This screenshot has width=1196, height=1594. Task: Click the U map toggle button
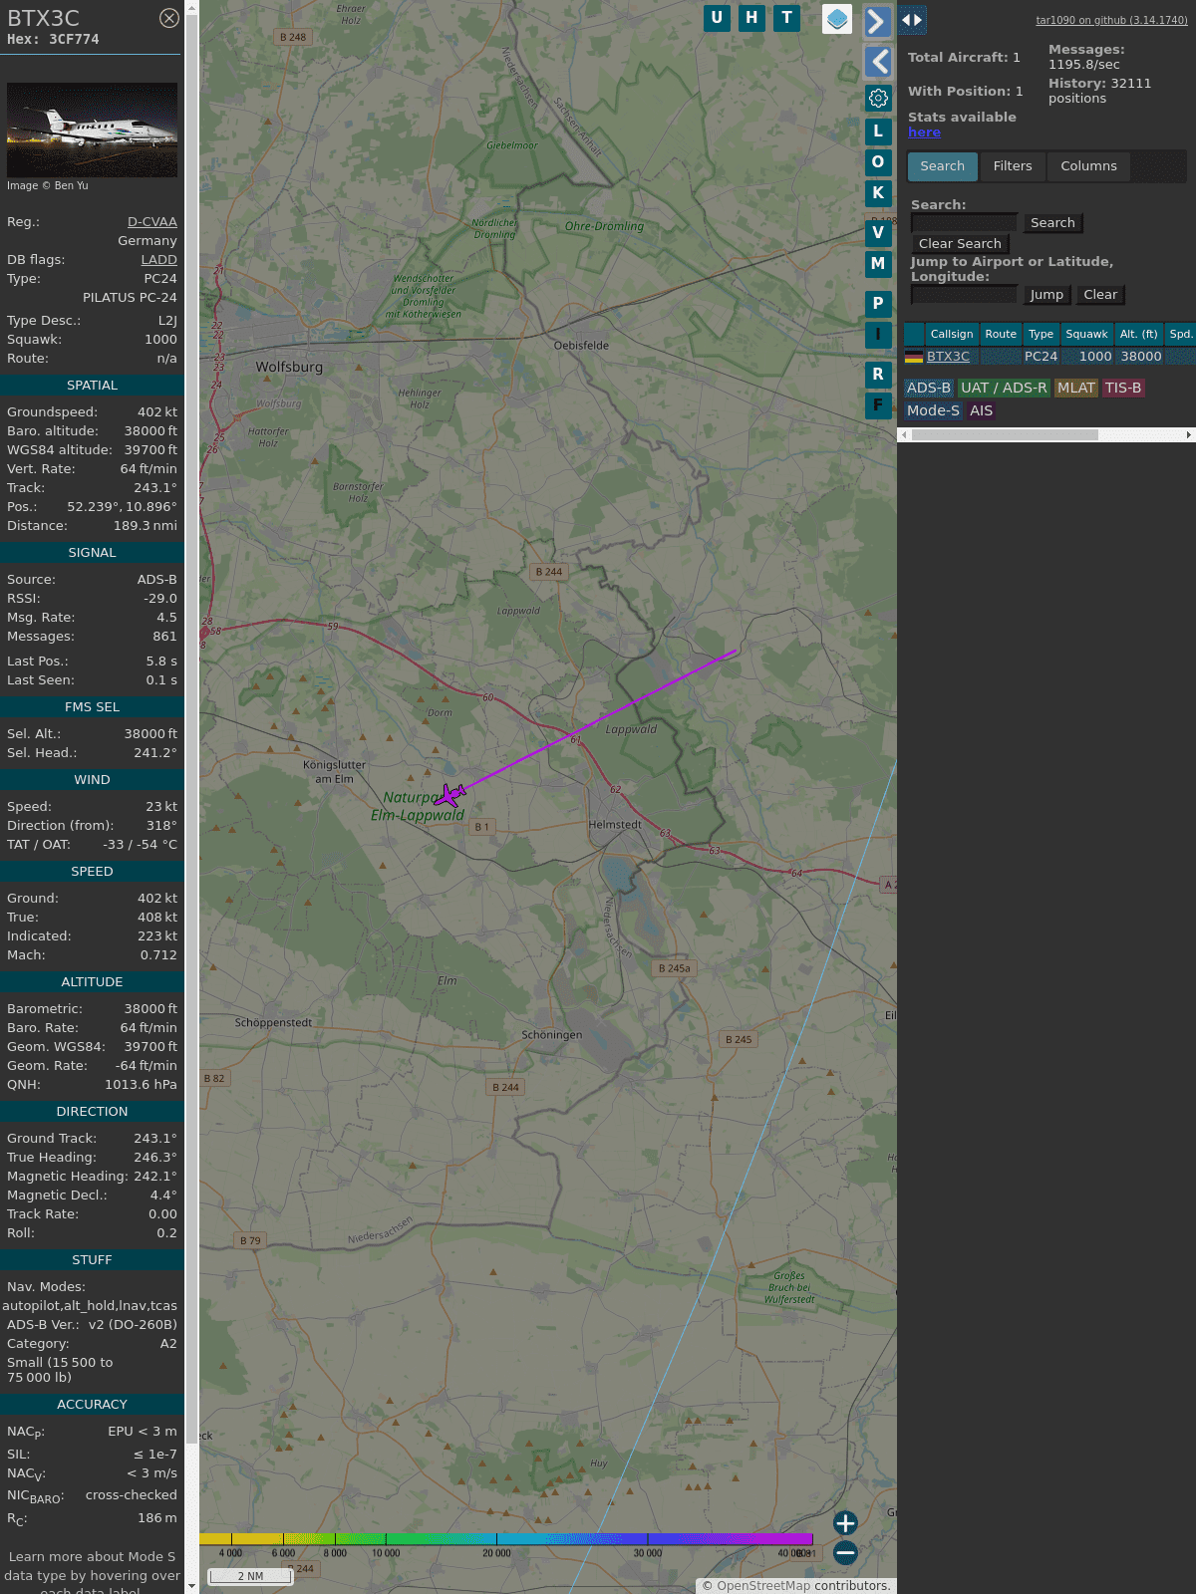coord(717,18)
